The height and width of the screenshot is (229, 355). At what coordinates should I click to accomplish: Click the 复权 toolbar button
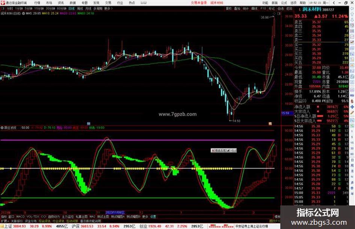[229, 8]
